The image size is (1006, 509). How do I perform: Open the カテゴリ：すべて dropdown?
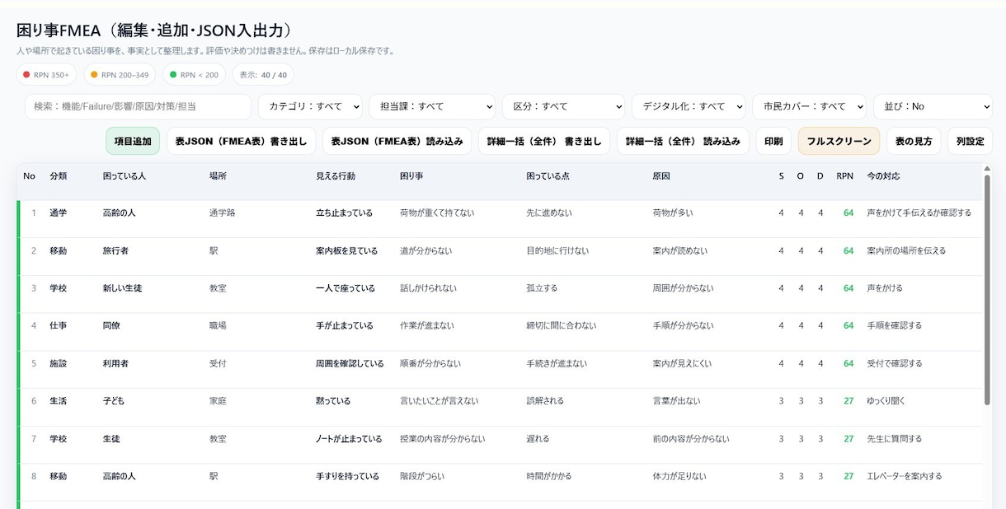pyautogui.click(x=310, y=106)
